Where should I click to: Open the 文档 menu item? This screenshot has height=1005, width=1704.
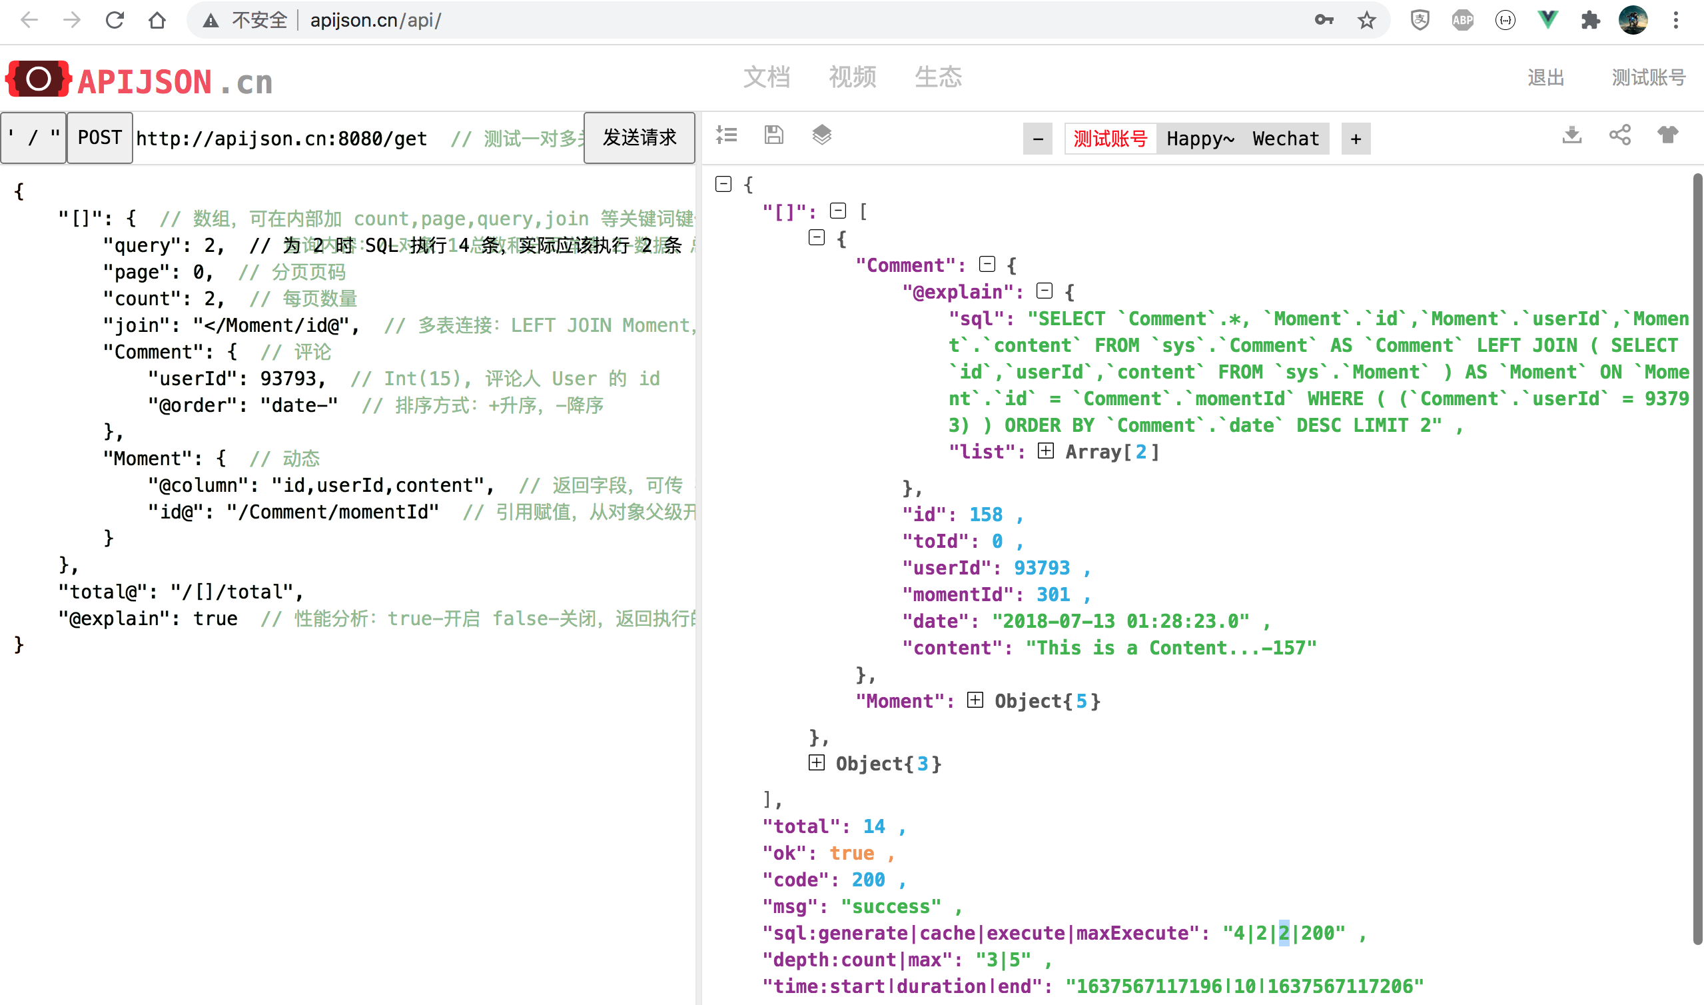[766, 77]
